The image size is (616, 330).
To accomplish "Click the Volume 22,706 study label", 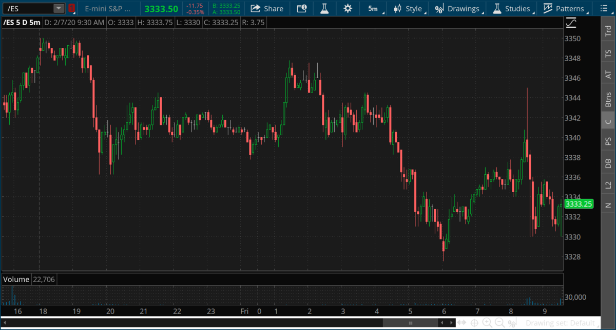I will (29, 279).
